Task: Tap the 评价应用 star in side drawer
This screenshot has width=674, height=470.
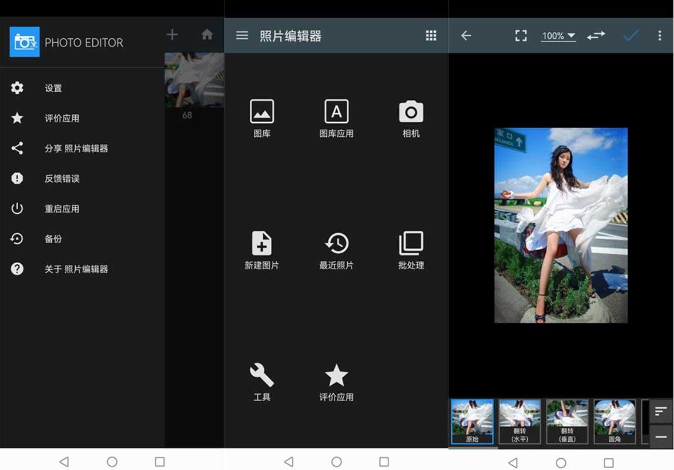Action: [x=17, y=117]
